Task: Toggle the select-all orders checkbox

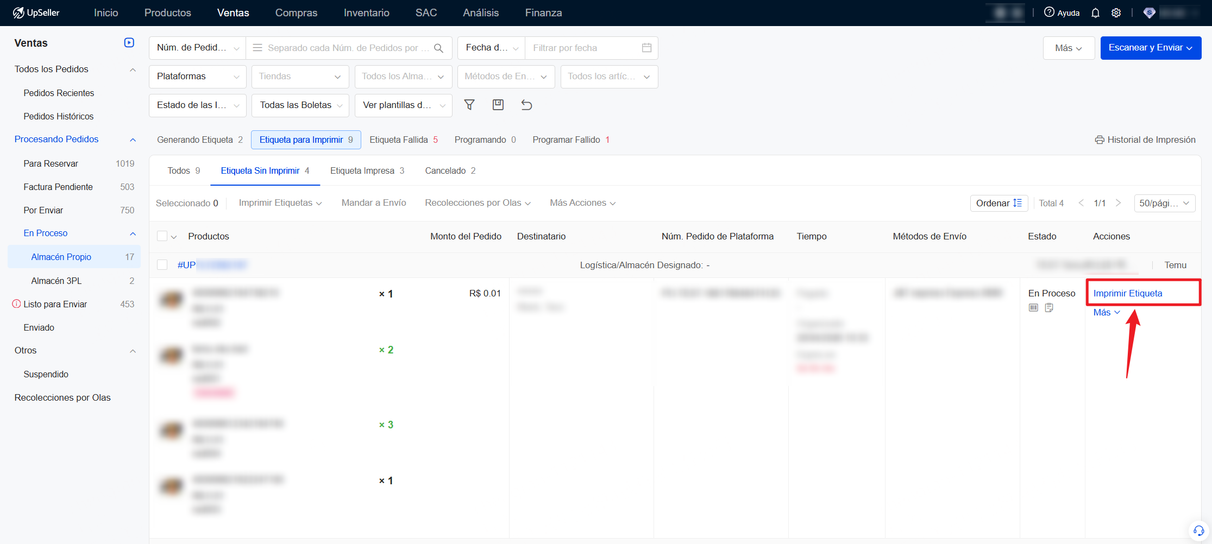Action: pyautogui.click(x=162, y=236)
